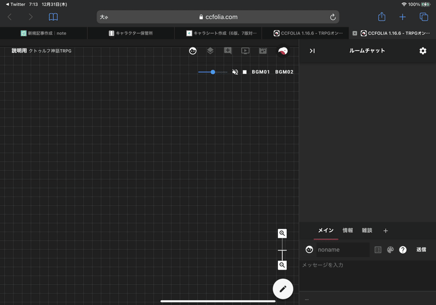The height and width of the screenshot is (305, 436).
Task: Open the CCFOLIA logo menu
Action: coord(283,51)
